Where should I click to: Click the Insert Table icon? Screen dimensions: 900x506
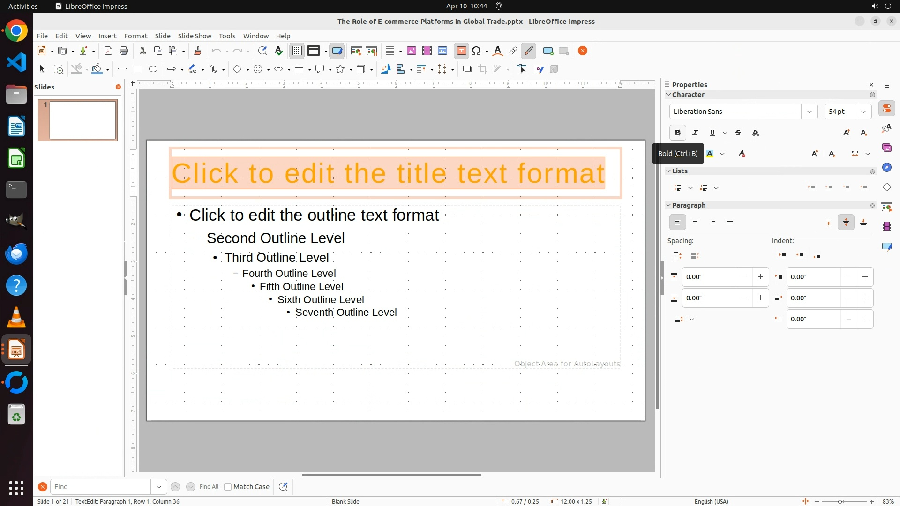point(390,51)
